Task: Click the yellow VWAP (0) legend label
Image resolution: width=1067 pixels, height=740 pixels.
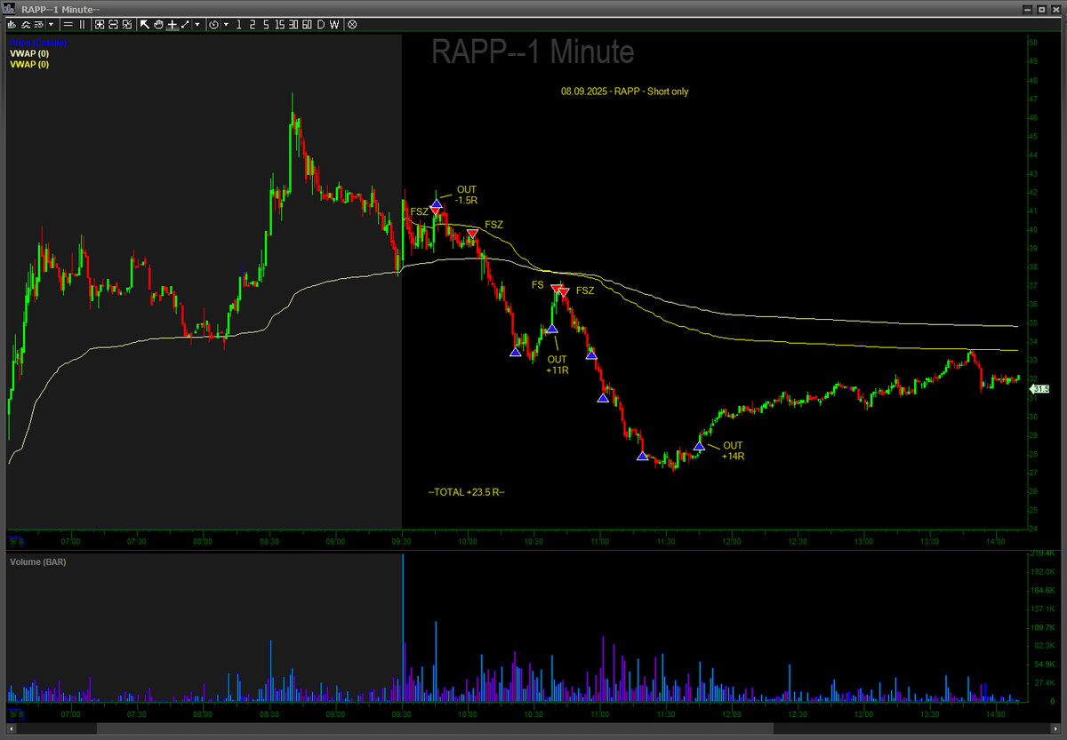Action: (x=29, y=64)
